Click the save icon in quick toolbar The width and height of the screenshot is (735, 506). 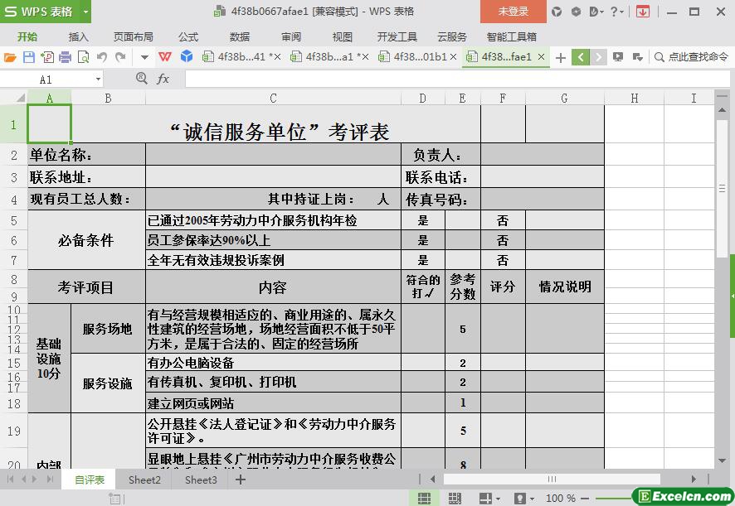(x=28, y=57)
